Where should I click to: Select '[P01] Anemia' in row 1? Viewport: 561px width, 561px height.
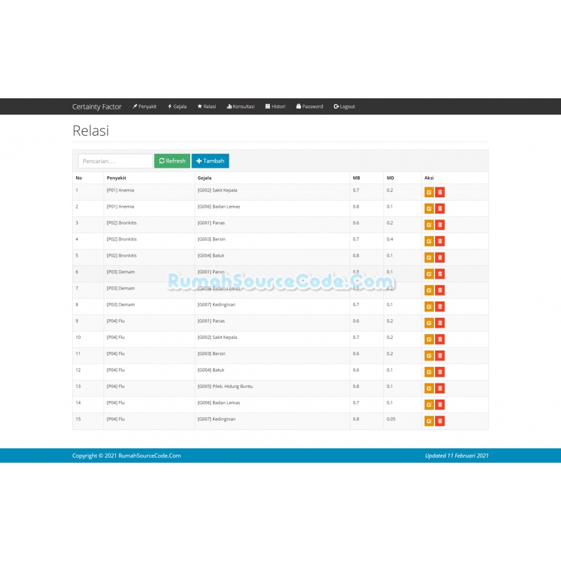(120, 190)
